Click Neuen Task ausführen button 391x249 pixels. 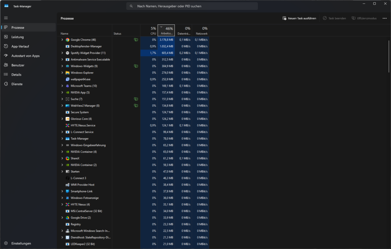299,18
